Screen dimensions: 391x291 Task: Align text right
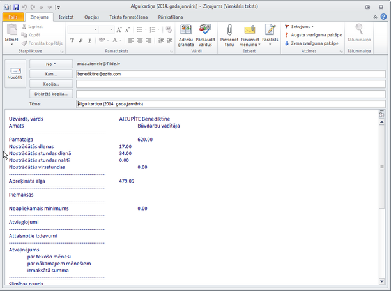point(149,40)
